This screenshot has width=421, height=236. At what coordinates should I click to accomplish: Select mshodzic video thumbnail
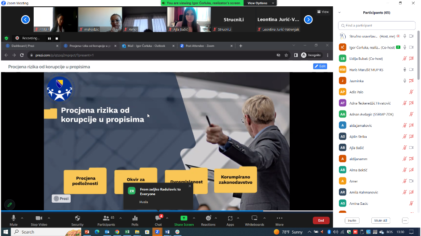(x=100, y=20)
